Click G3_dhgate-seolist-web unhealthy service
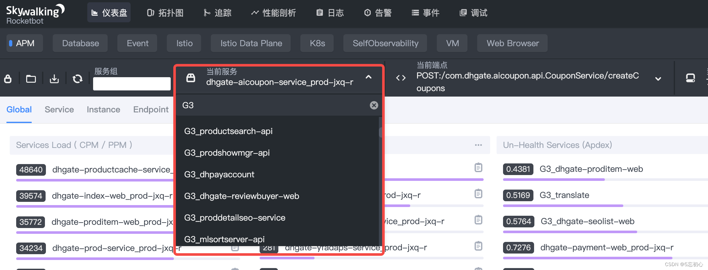The image size is (708, 270). [x=587, y=221]
